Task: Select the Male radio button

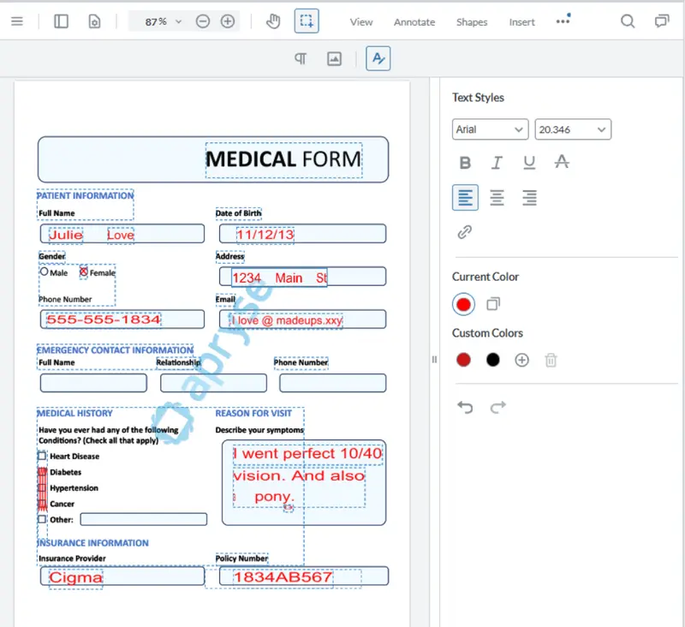Action: (x=45, y=272)
